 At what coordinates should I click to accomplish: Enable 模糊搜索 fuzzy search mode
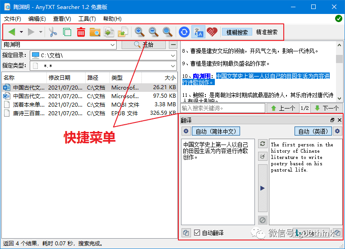tap(237, 32)
